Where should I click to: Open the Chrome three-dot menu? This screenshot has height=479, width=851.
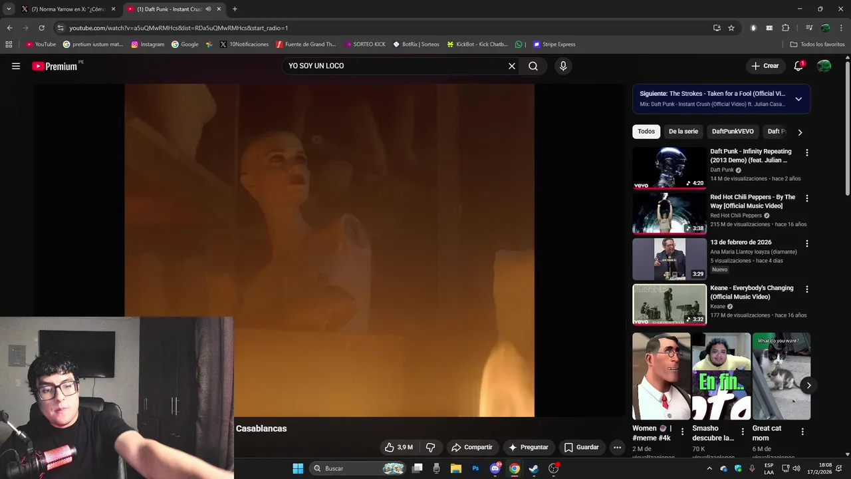coord(842,28)
